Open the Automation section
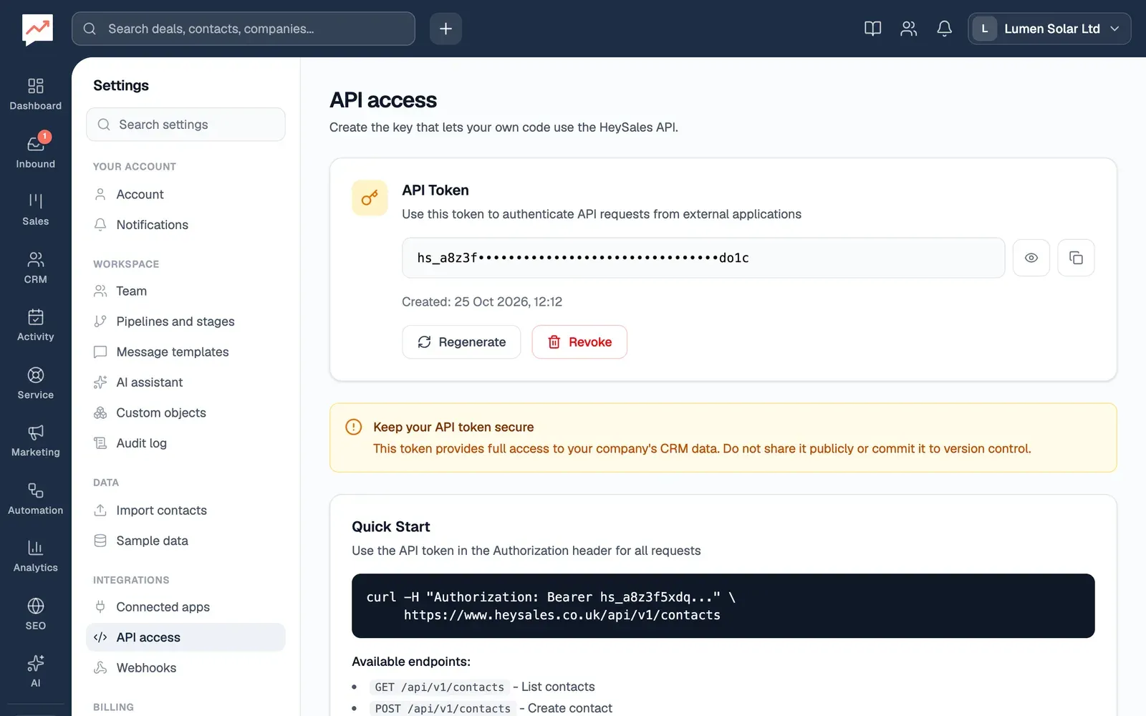Image resolution: width=1146 pixels, height=716 pixels. pos(35,499)
